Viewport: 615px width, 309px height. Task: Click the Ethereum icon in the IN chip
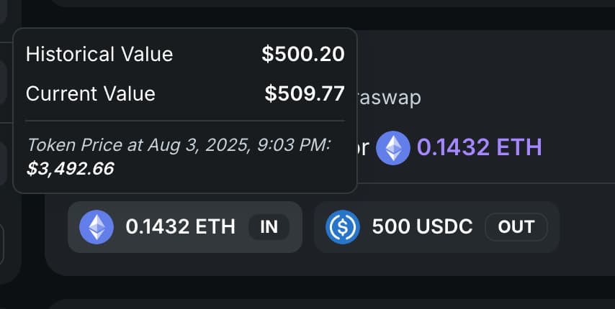[96, 227]
